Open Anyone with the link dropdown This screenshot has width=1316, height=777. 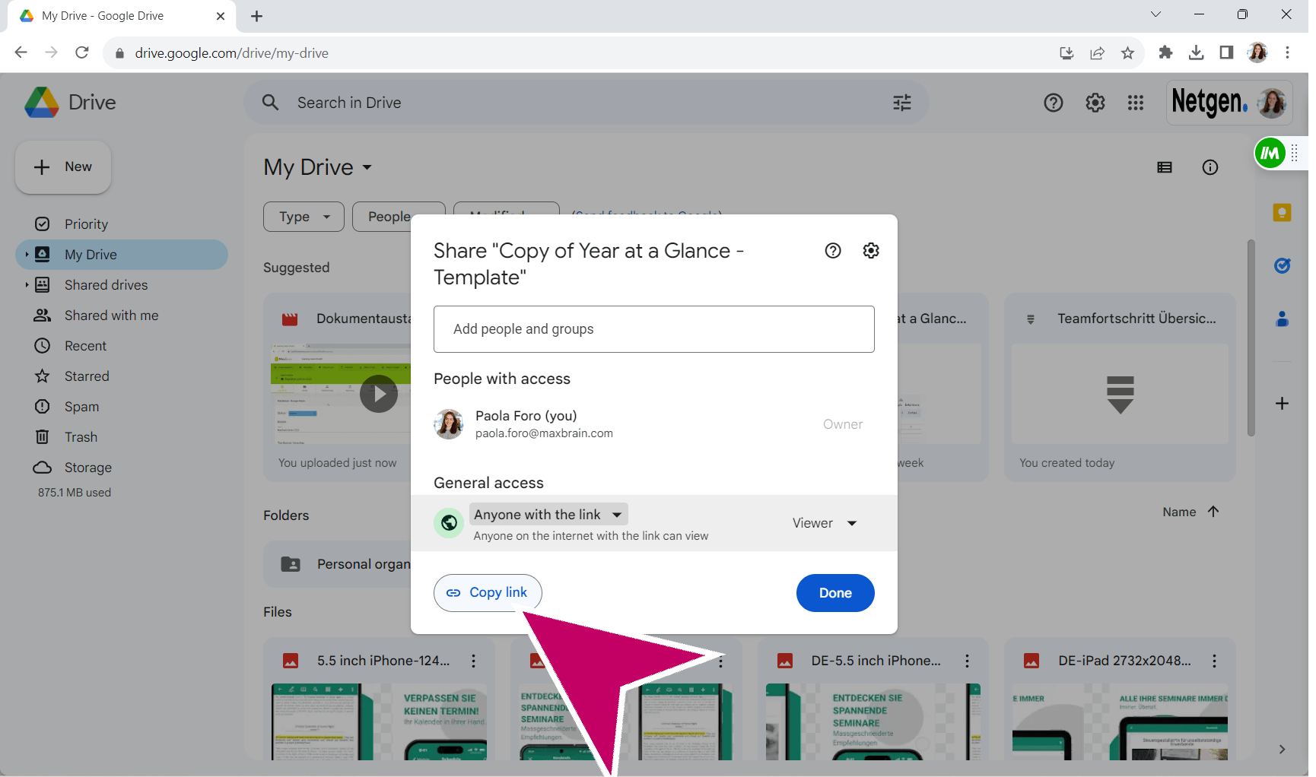[x=548, y=515]
